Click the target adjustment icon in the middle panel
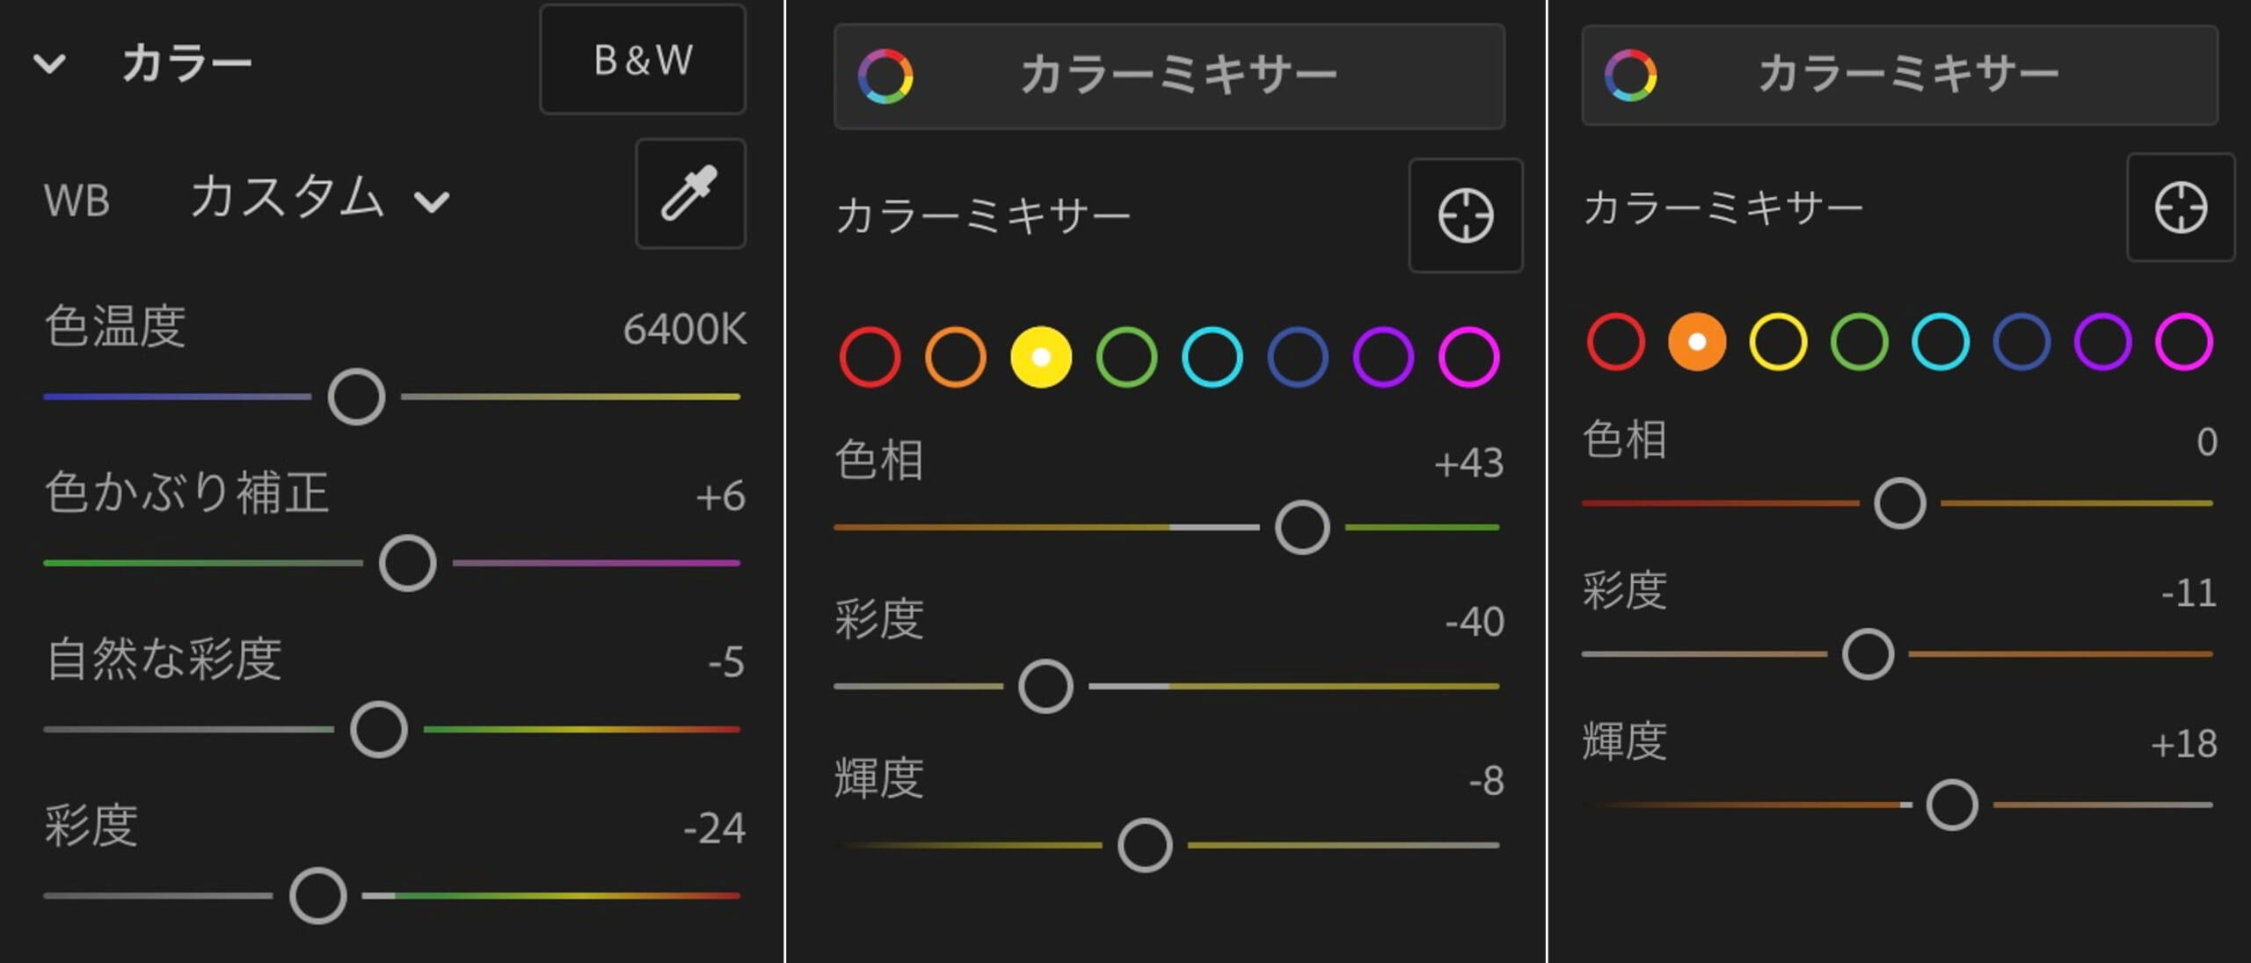The height and width of the screenshot is (963, 2251). point(1465,215)
